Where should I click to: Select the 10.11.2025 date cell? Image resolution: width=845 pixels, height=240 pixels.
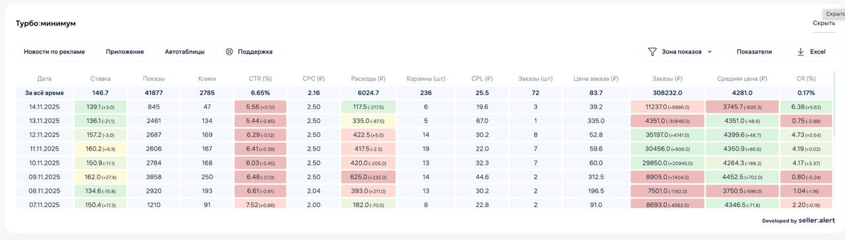[44, 163]
